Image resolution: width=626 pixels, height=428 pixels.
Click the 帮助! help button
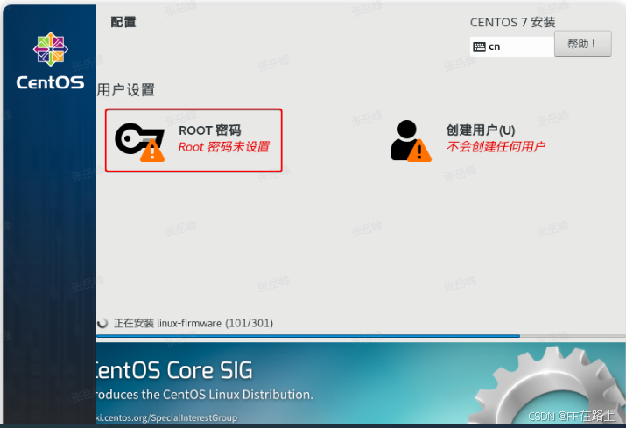(582, 44)
